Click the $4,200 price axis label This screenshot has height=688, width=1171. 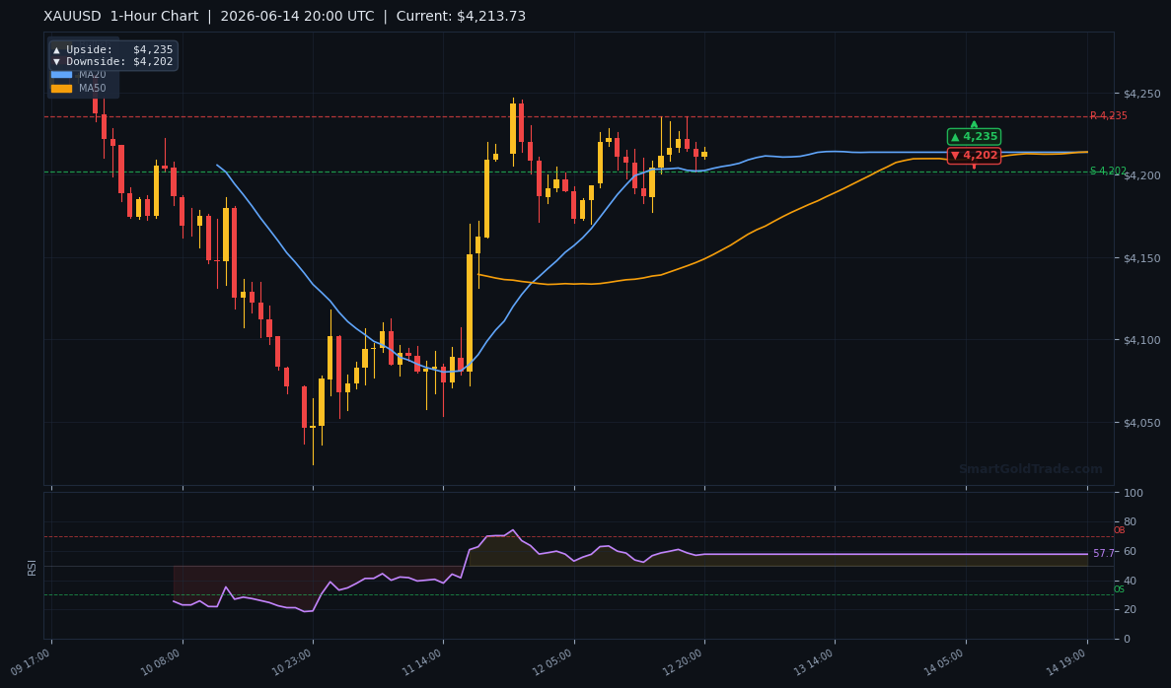point(1141,175)
